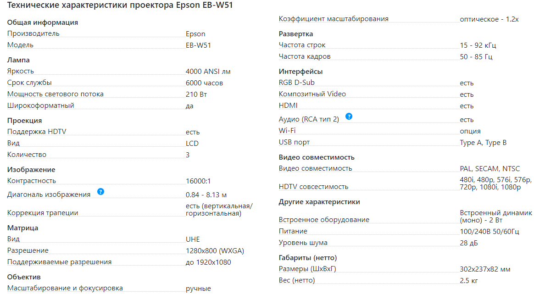Click the Wi-Fi value опция
Image resolution: width=534 pixels, height=300 pixels.
[470, 131]
